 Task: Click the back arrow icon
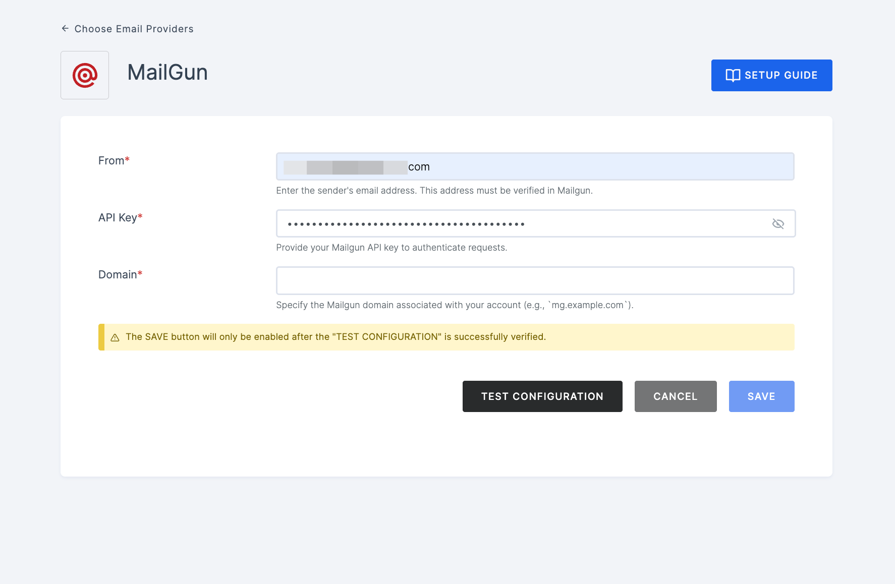click(x=65, y=29)
